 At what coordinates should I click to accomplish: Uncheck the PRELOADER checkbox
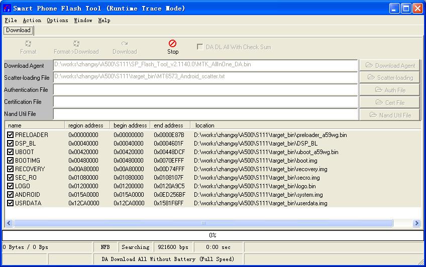click(11, 135)
